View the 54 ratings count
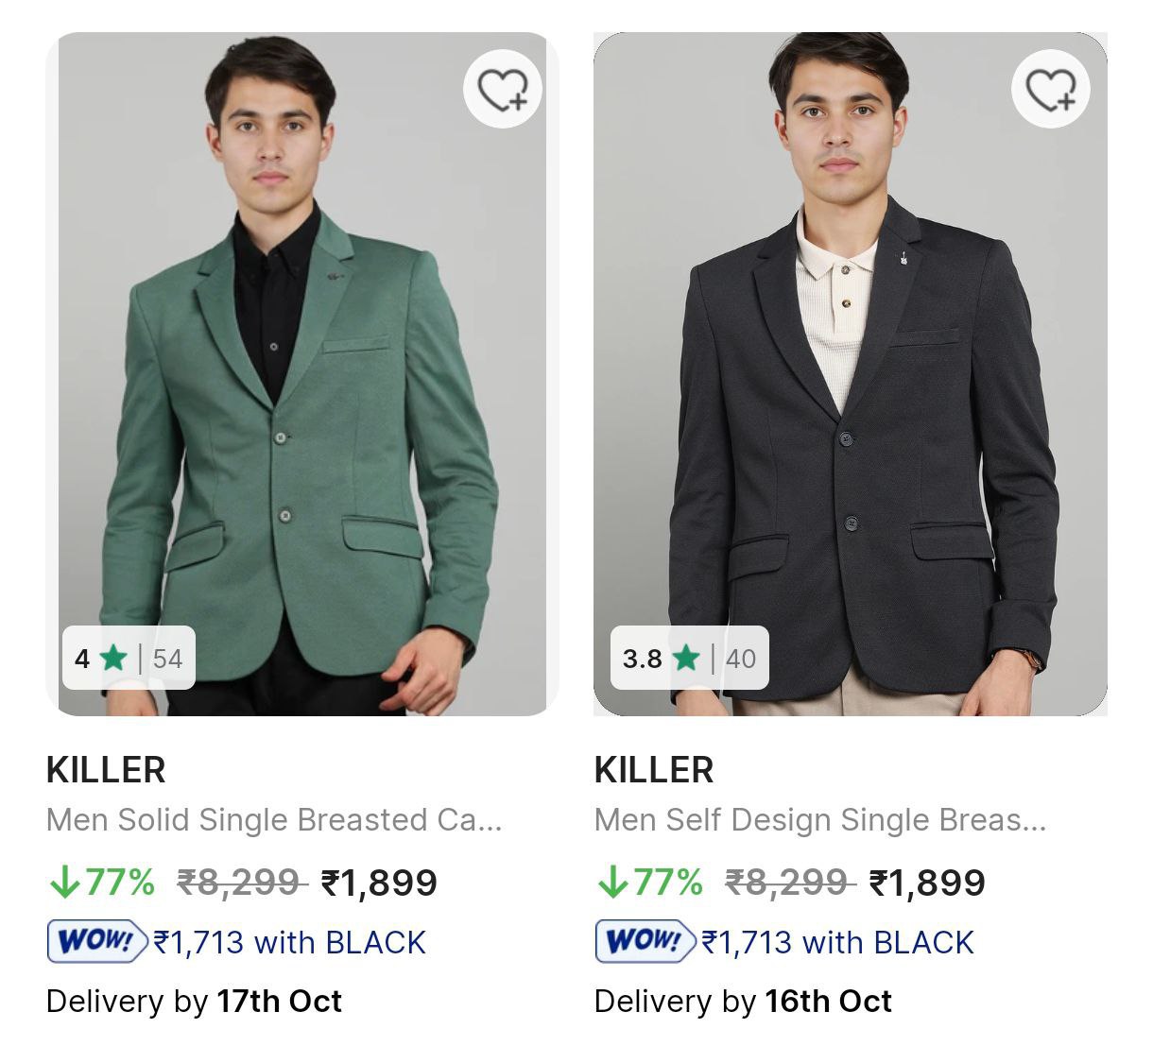Screen dimensions: 1153x1046 click(167, 658)
